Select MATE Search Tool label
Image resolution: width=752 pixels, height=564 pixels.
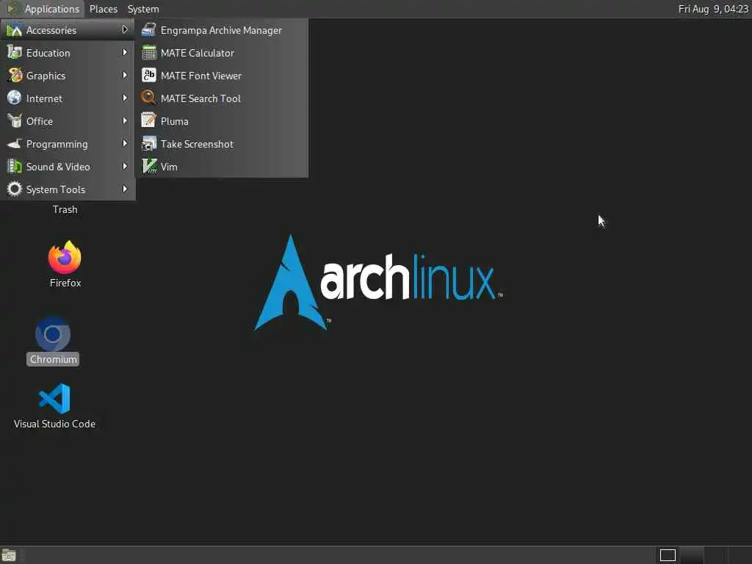[200, 98]
